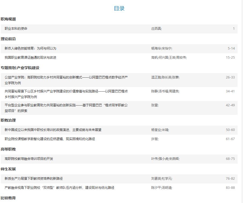Click author name 庄西真
243x203 pixels.
click(x=157, y=29)
